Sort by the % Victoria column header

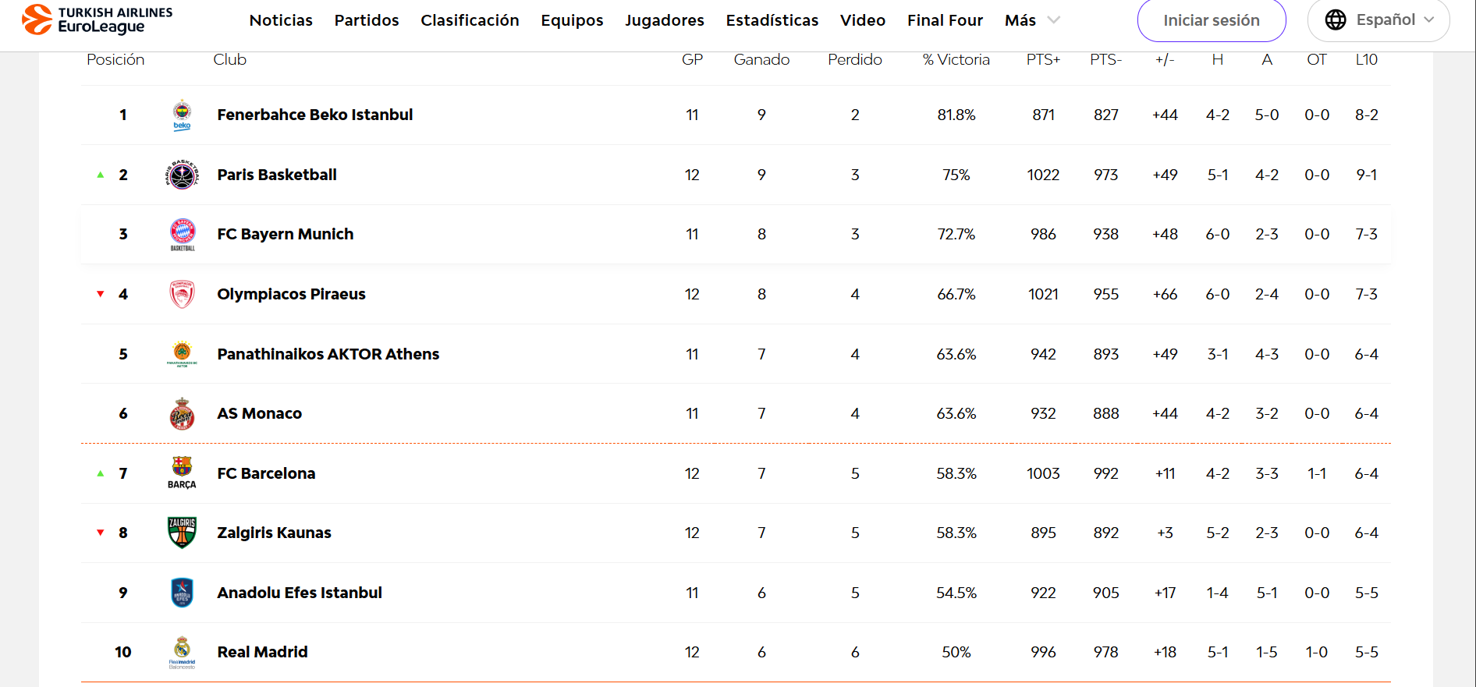click(x=956, y=59)
